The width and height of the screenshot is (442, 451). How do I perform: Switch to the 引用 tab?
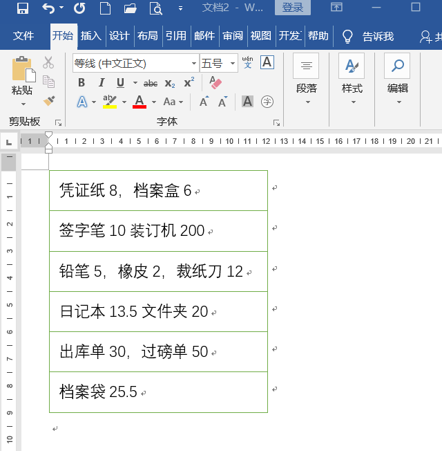click(176, 36)
